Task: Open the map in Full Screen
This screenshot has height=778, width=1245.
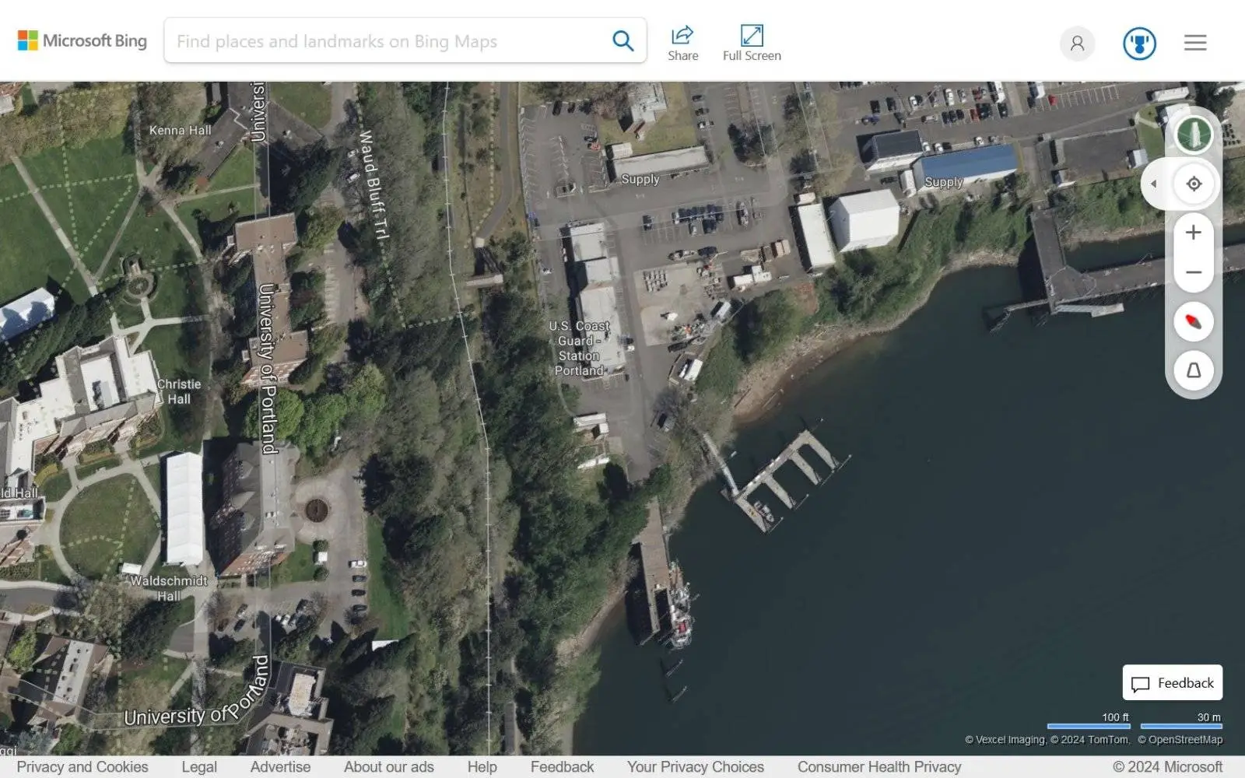Action: click(752, 43)
